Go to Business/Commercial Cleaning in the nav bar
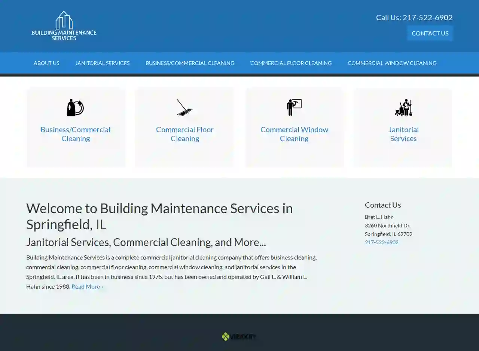Image resolution: width=479 pixels, height=351 pixels. click(190, 63)
